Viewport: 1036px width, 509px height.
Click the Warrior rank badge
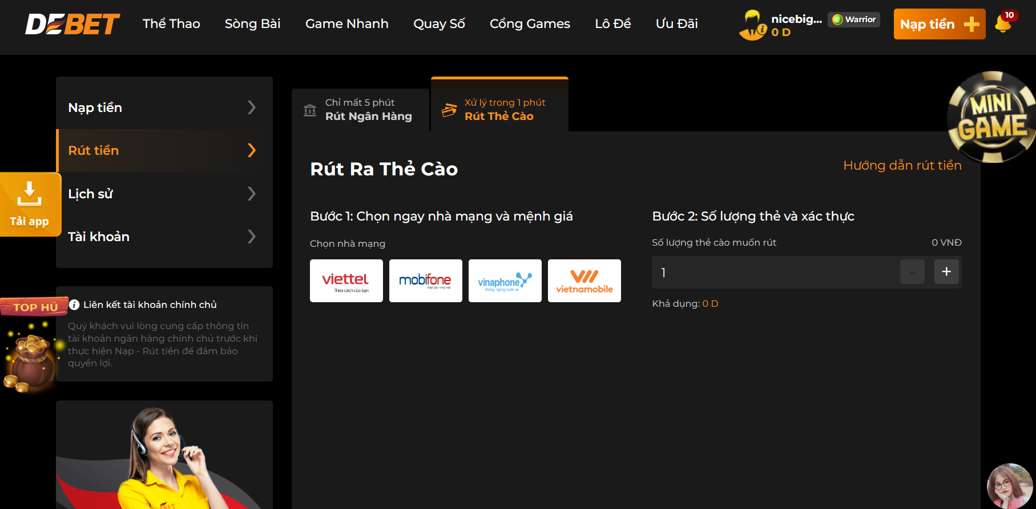point(854,19)
